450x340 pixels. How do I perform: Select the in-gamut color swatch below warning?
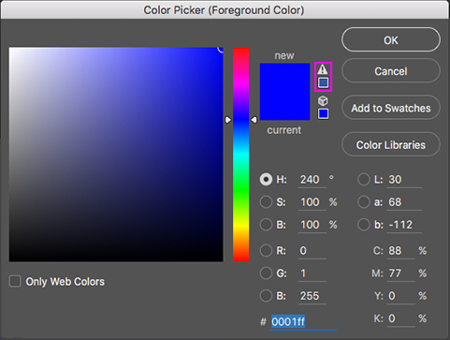coord(323,82)
